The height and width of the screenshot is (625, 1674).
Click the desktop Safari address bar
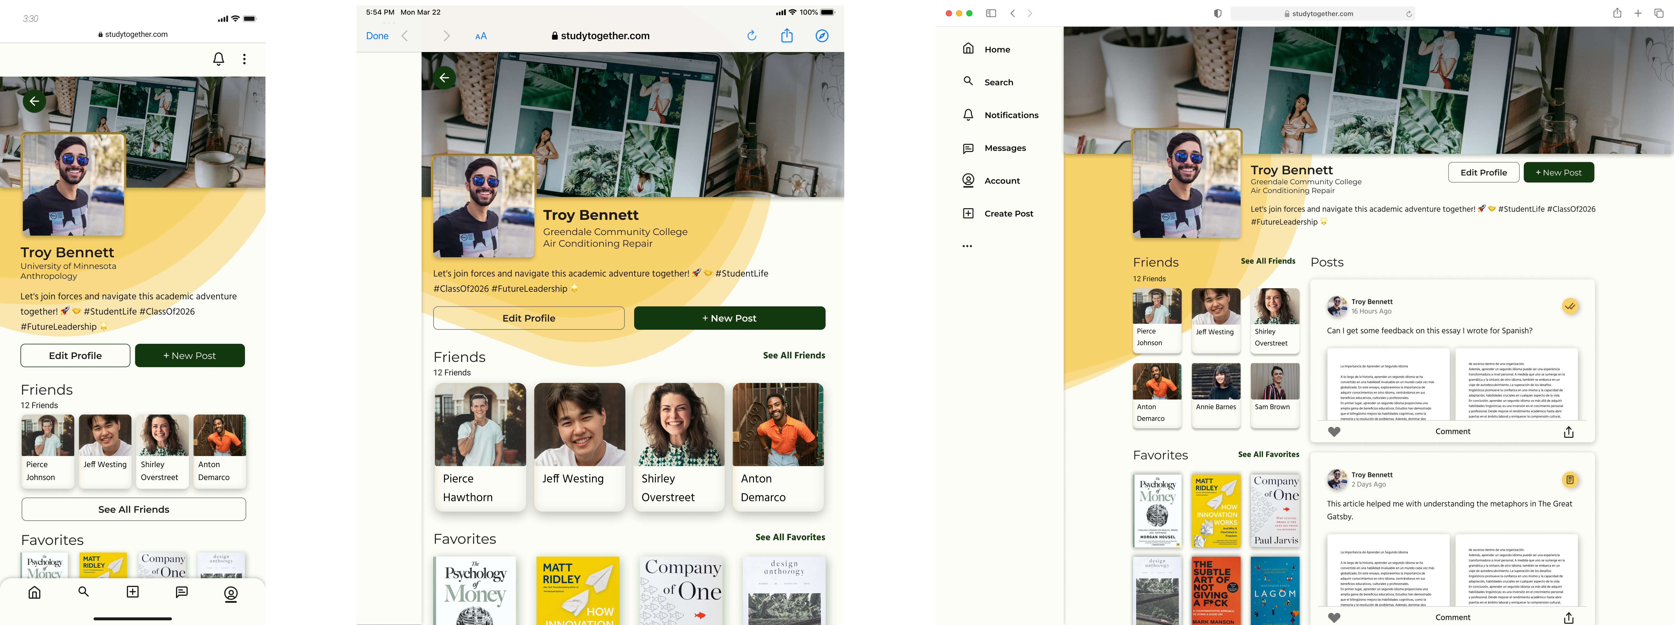[x=1322, y=14]
